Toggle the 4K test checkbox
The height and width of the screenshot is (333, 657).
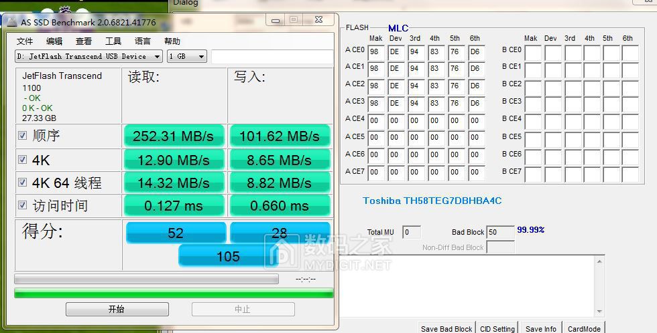point(23,160)
